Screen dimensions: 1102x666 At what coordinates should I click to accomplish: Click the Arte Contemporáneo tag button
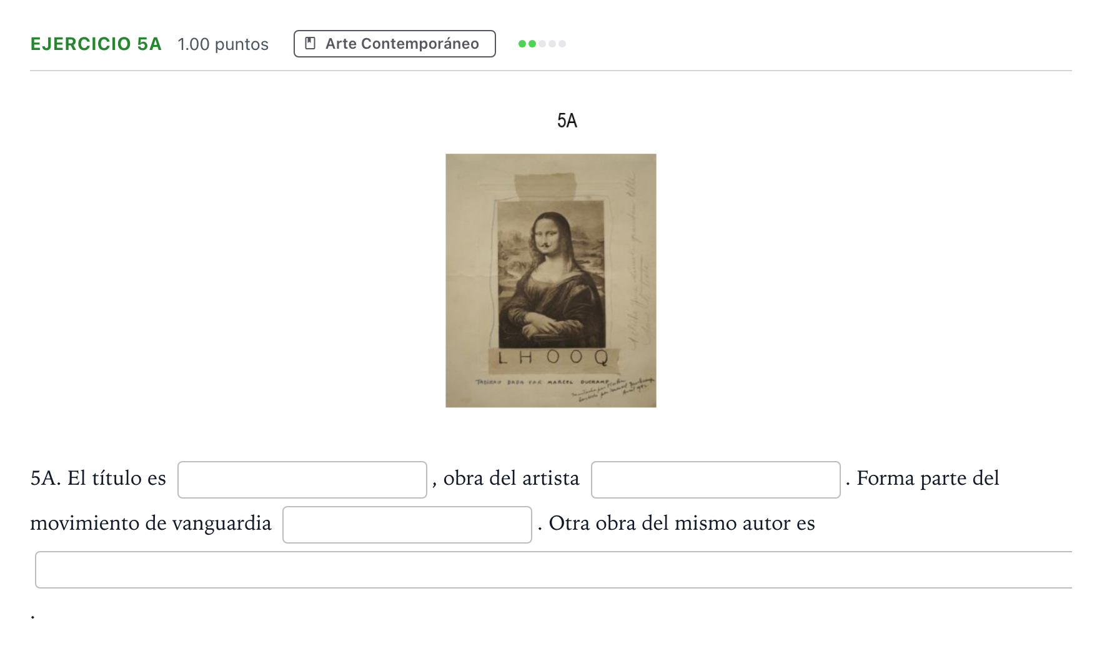pos(394,44)
